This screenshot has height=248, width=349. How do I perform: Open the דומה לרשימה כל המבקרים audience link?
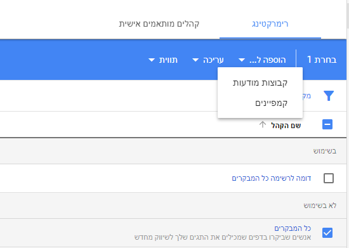tap(272, 178)
